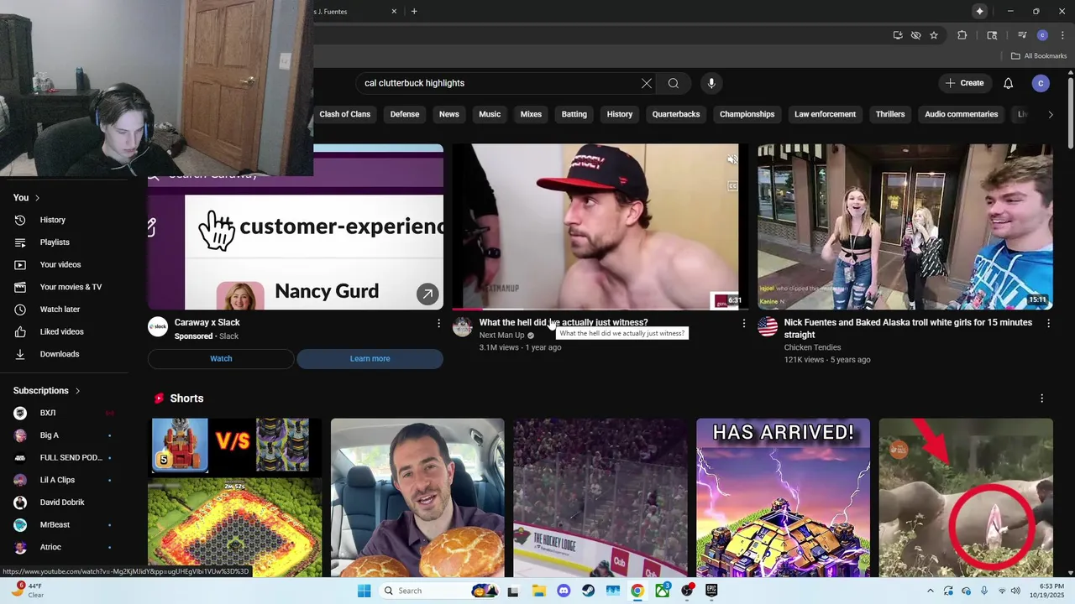Select the Quarterbacks filter chip

click(x=676, y=114)
